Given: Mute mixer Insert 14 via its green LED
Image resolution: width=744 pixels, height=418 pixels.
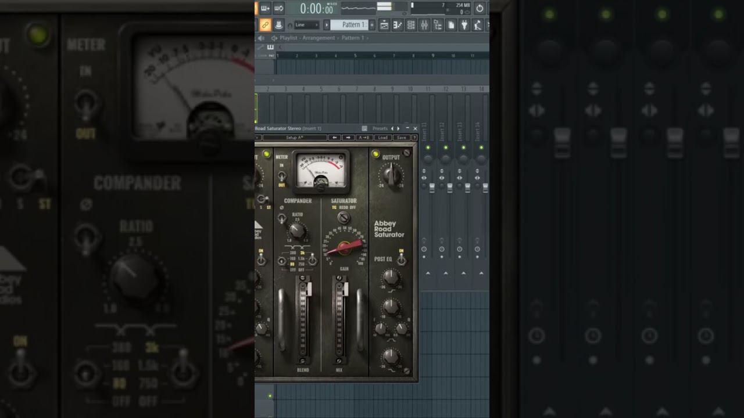Looking at the screenshot, I should pyautogui.click(x=481, y=148).
